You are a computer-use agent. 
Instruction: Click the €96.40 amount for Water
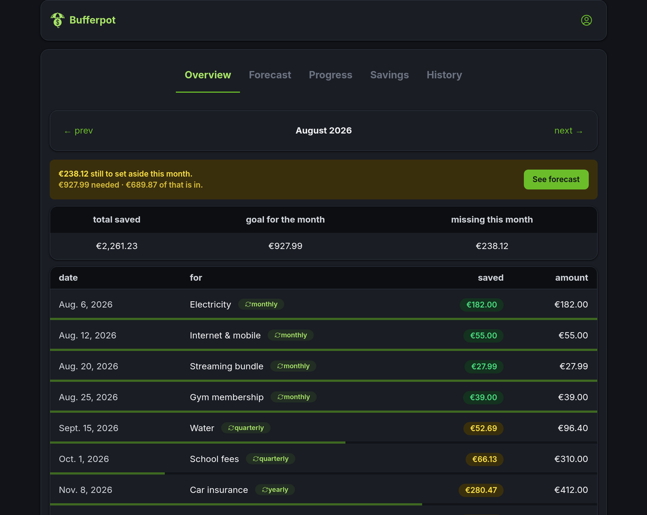coord(573,428)
